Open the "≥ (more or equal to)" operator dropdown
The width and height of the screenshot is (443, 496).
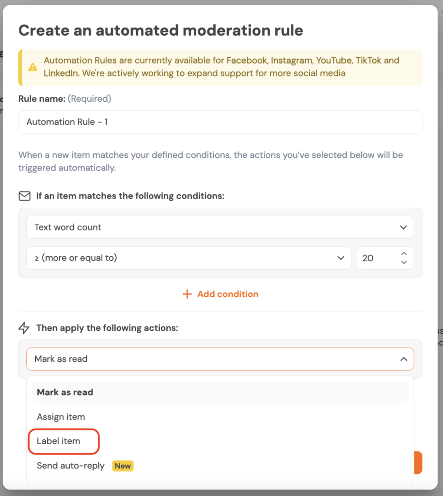pyautogui.click(x=184, y=258)
